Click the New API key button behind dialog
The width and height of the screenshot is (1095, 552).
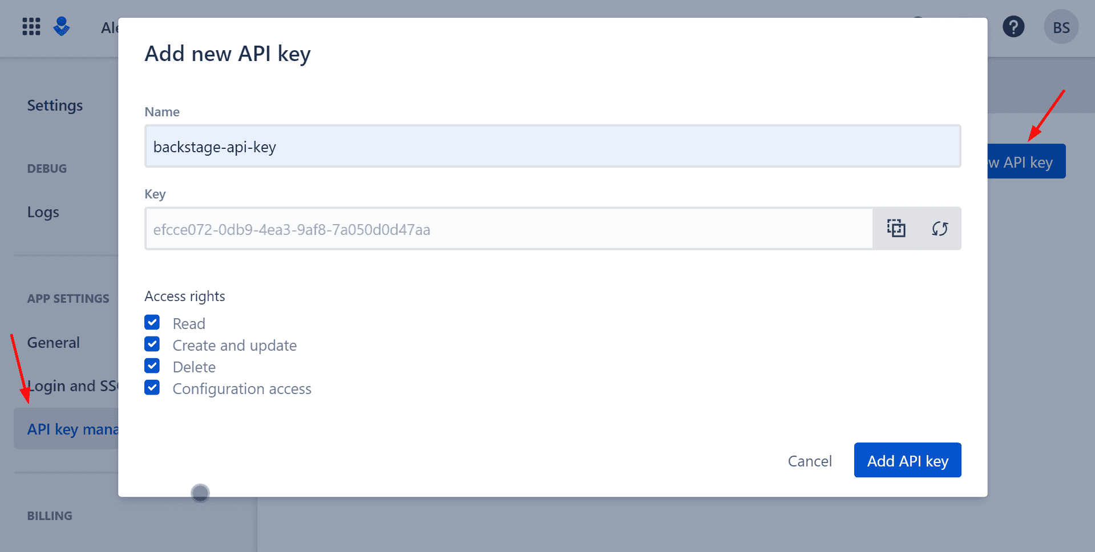[x=1026, y=162]
